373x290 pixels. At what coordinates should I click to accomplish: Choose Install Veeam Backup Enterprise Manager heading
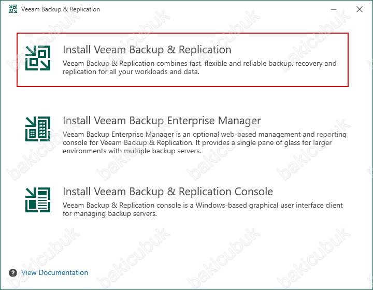pos(162,121)
